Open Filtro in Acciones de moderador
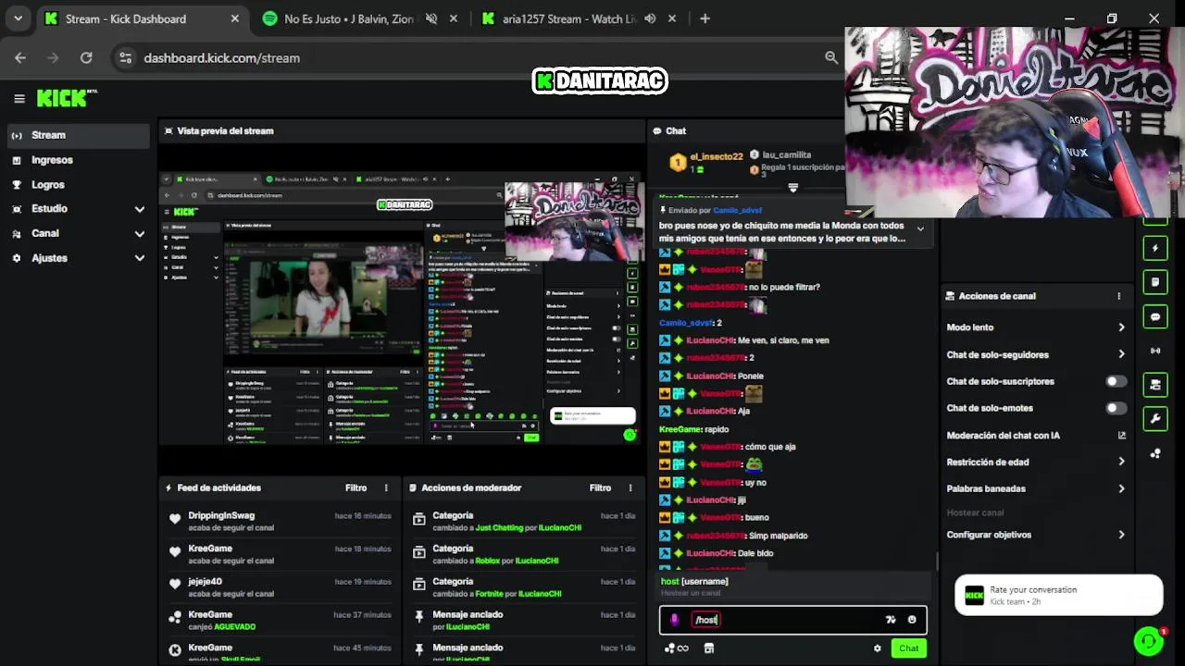Image resolution: width=1185 pixels, height=666 pixels. pyautogui.click(x=600, y=487)
